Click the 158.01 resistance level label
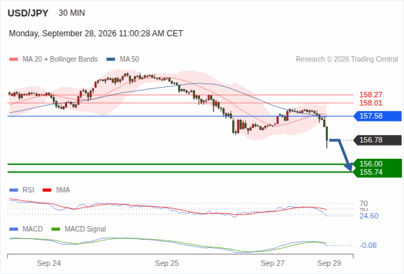The height and width of the screenshot is (274, 404). 370,103
